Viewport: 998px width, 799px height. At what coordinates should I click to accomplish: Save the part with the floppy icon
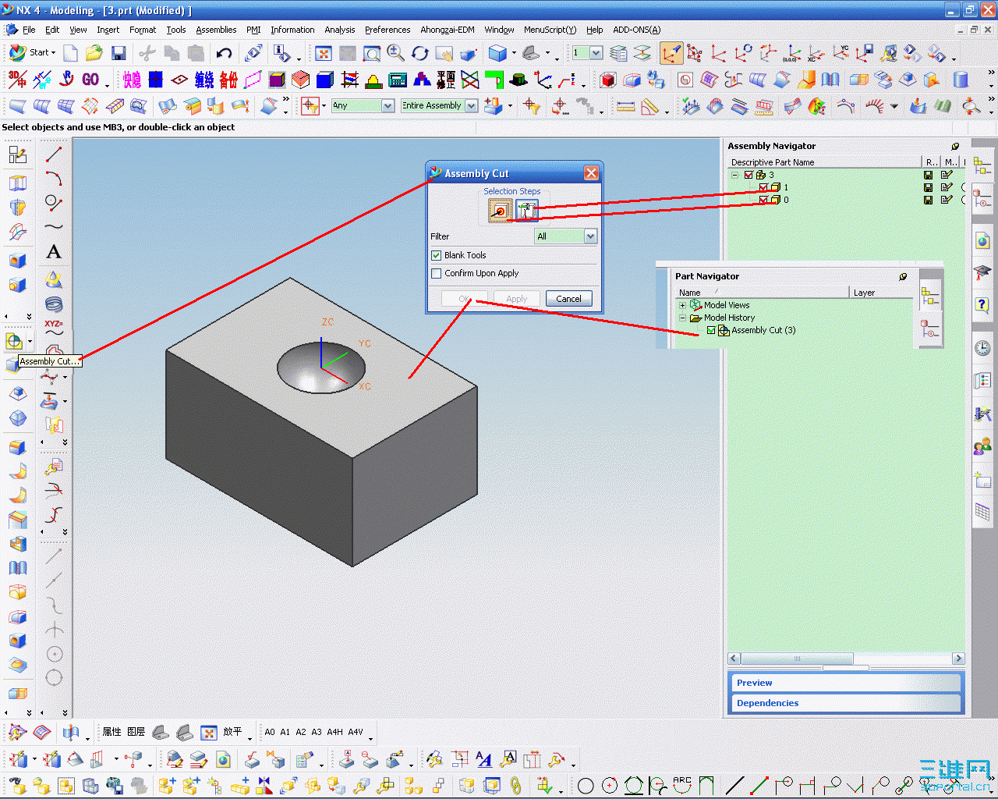pos(119,53)
